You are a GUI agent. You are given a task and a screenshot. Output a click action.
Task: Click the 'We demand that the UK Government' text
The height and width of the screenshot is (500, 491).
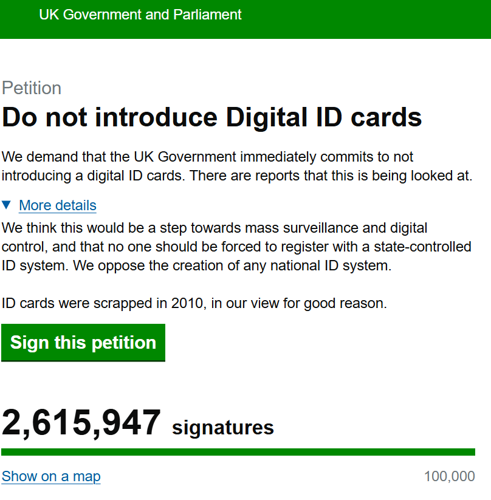(119, 157)
